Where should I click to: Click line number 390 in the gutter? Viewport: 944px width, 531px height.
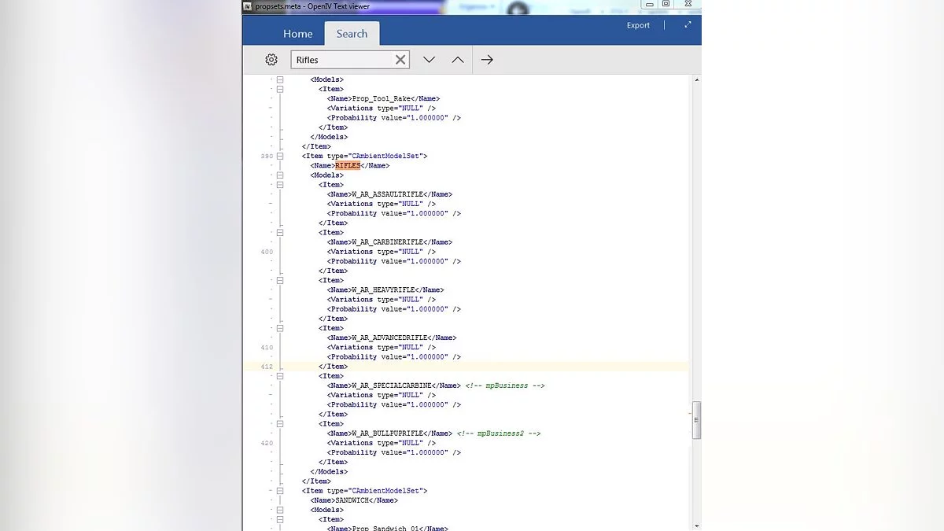point(267,156)
